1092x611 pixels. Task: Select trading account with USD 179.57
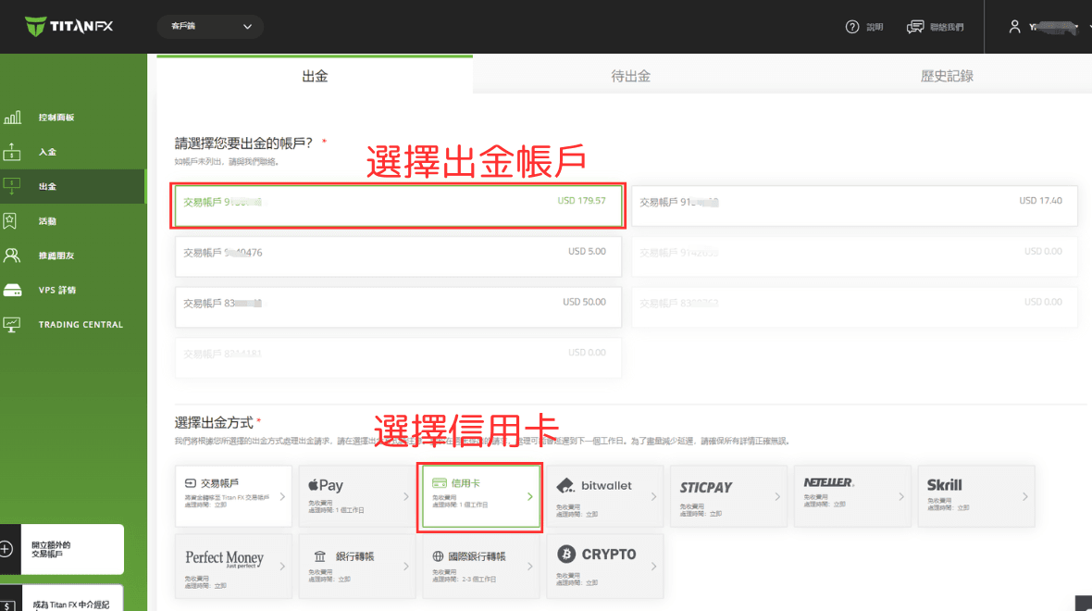[397, 206]
